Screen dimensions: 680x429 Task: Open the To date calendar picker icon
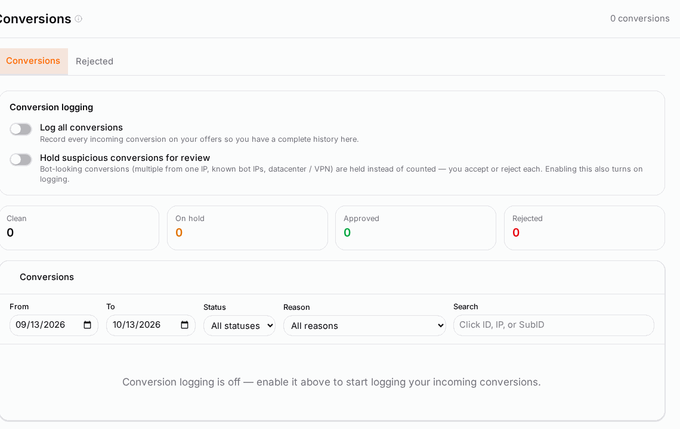pyautogui.click(x=184, y=325)
